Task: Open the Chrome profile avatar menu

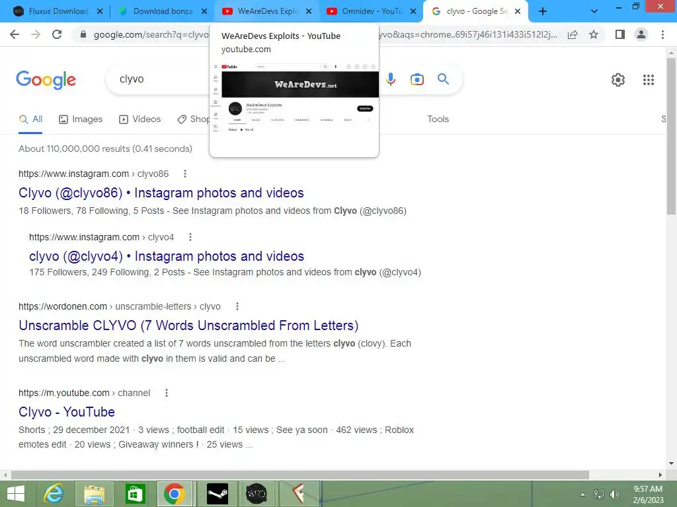Action: pos(641,34)
